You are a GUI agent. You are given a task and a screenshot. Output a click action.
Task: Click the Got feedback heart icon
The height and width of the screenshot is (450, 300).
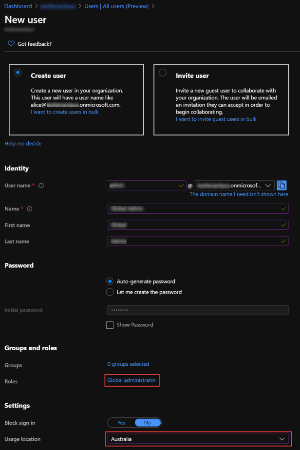11,44
